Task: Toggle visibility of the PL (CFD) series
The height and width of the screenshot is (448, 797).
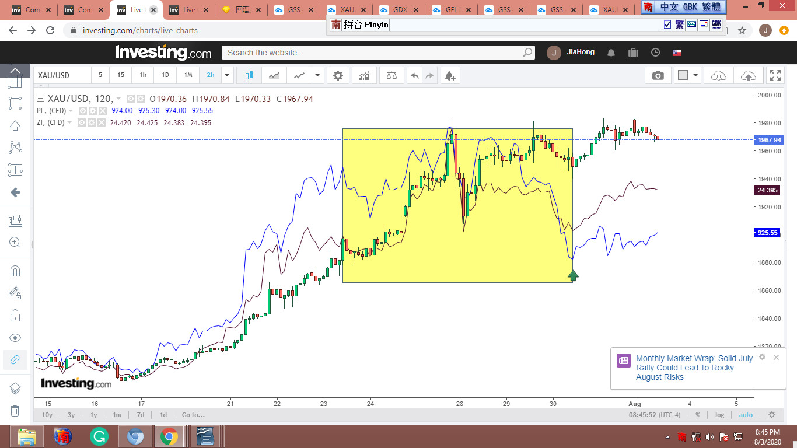Action: [83, 111]
